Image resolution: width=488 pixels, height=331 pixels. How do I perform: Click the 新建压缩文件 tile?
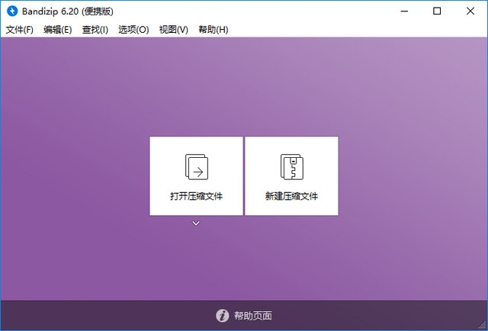[x=291, y=175]
